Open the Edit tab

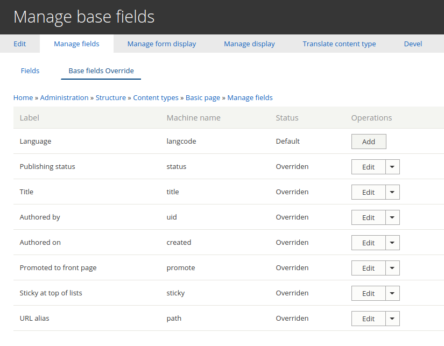coord(19,44)
